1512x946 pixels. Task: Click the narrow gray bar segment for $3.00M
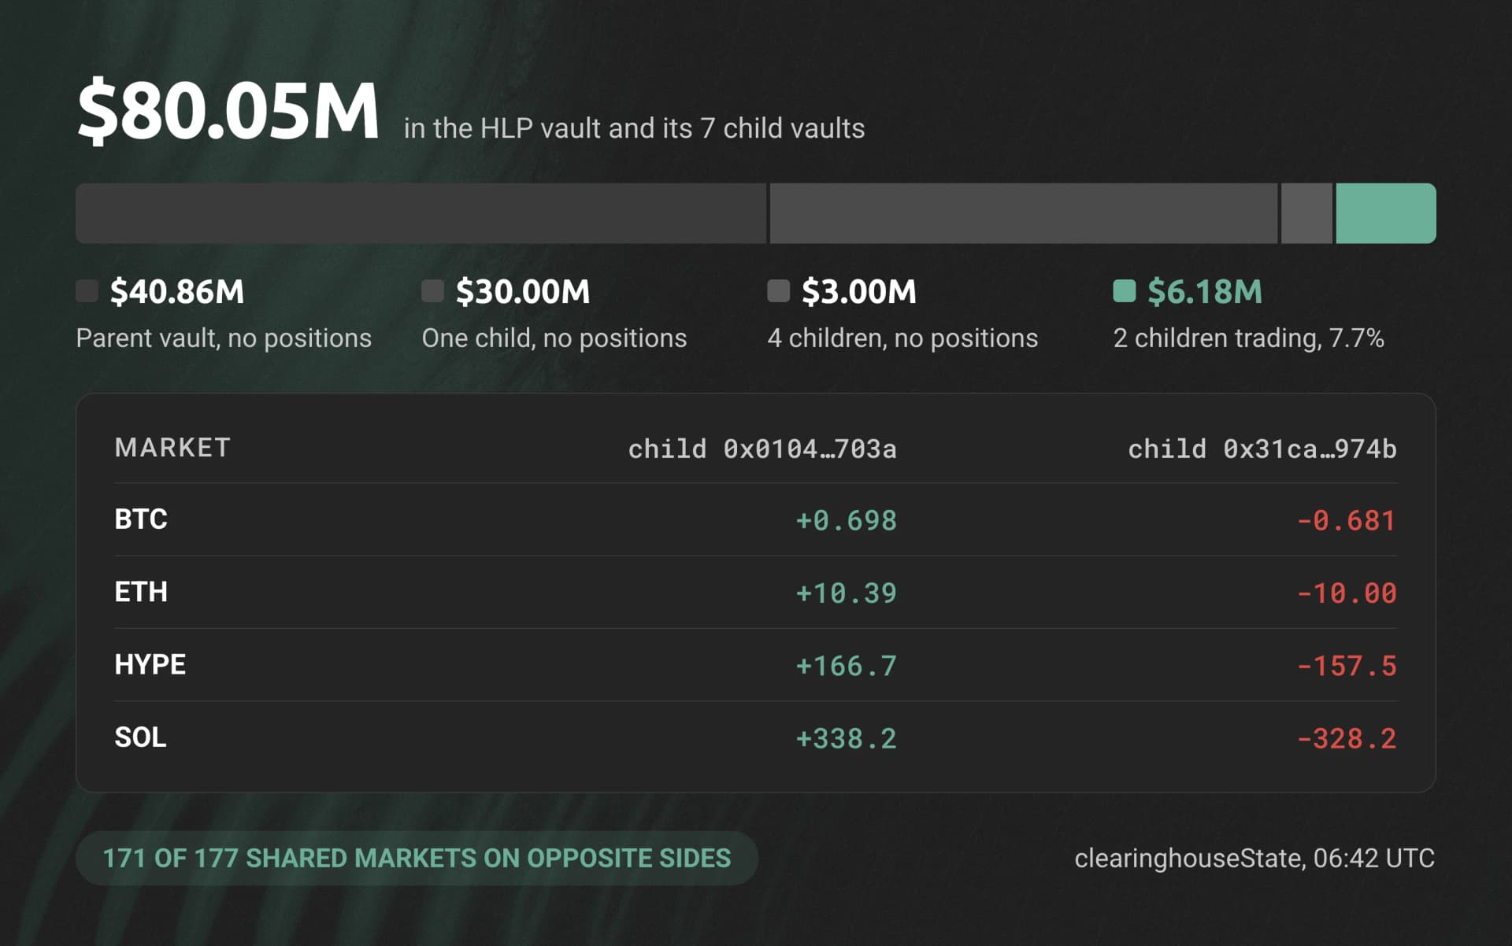click(x=1306, y=213)
